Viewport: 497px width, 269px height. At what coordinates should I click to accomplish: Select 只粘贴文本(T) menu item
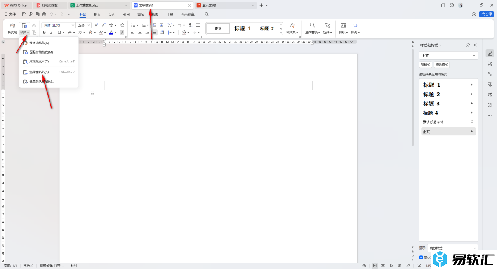point(49,61)
